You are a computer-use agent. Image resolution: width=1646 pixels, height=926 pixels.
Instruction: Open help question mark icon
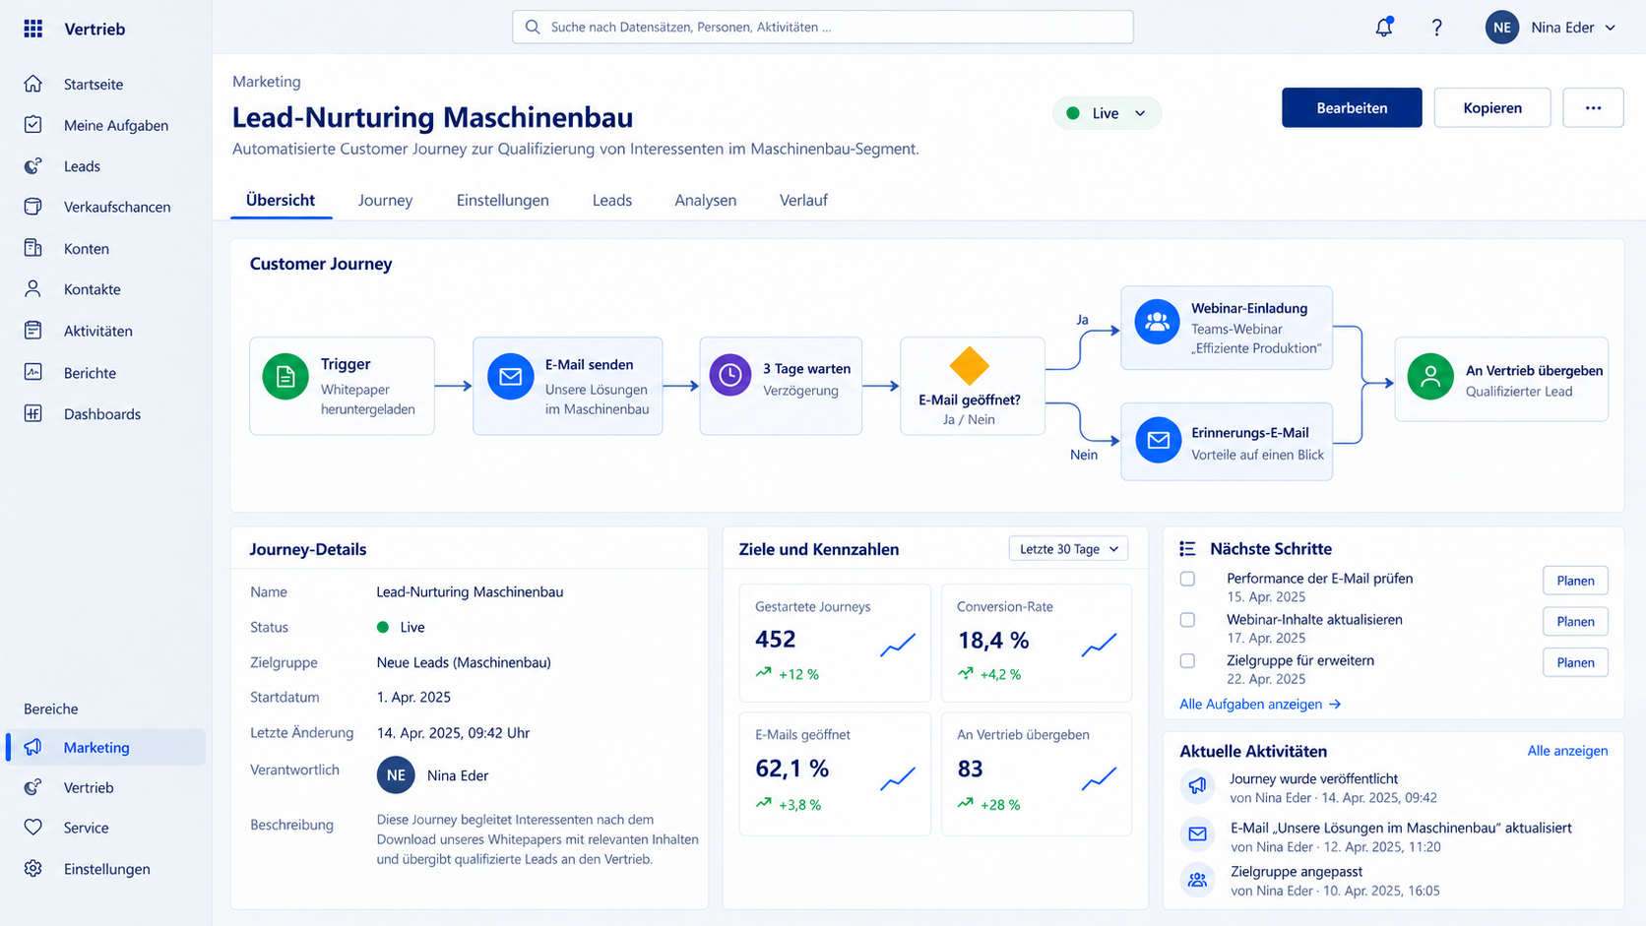tap(1436, 28)
